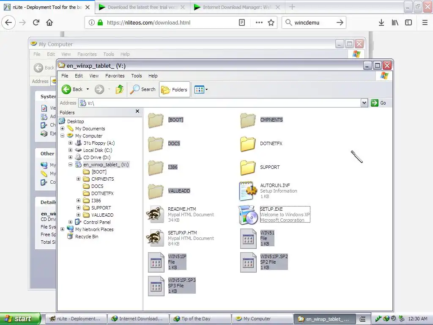This screenshot has height=325, width=433.
Task: Switch to Tip of the Day taskbar button
Action: [200, 319]
